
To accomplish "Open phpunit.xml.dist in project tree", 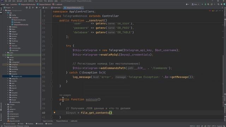I will coord(14,121).
